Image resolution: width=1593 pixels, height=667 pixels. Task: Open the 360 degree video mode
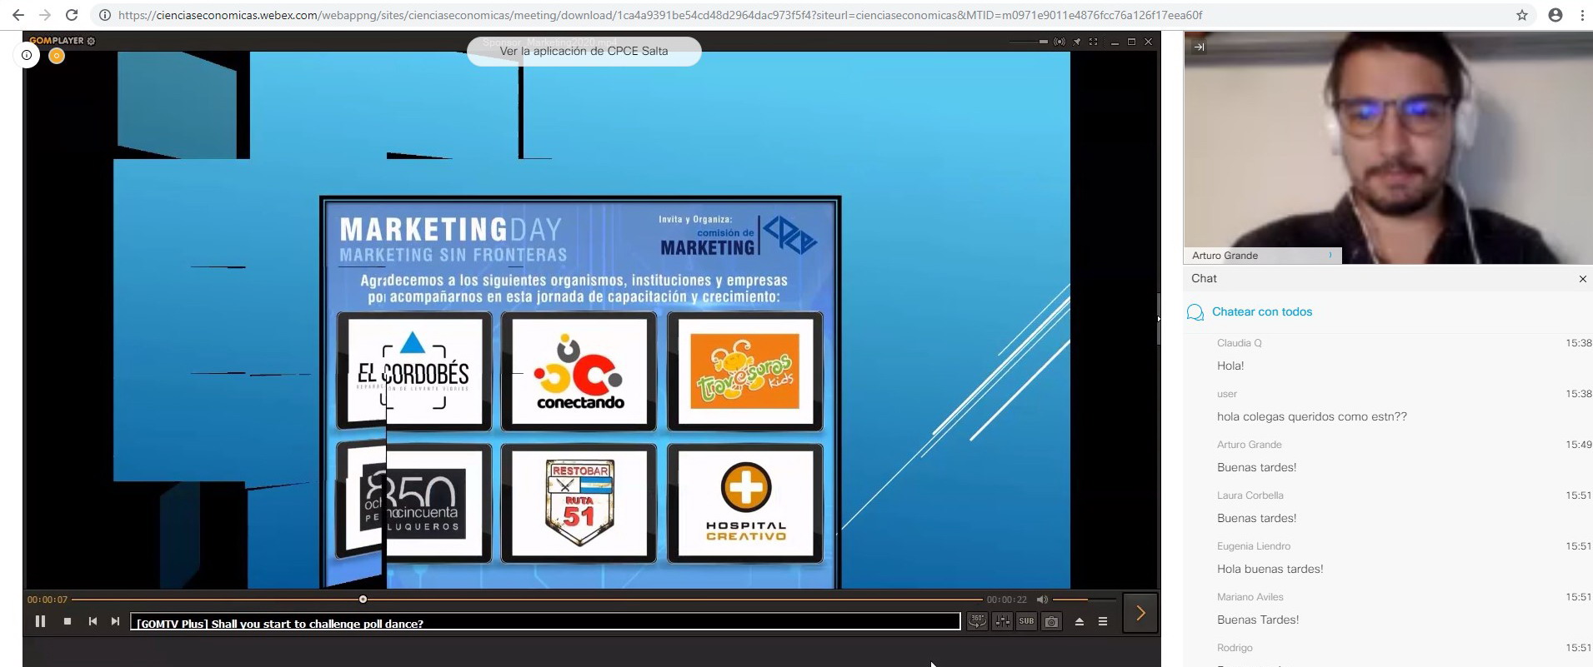(978, 621)
